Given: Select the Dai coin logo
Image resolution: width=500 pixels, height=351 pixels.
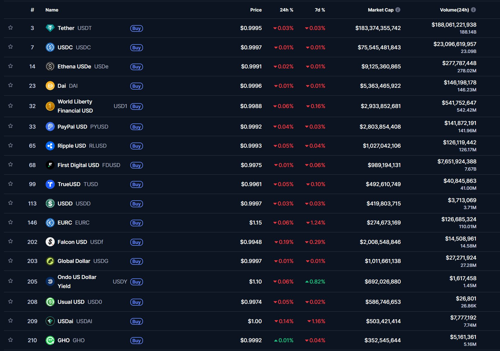Looking at the screenshot, I should pos(50,86).
